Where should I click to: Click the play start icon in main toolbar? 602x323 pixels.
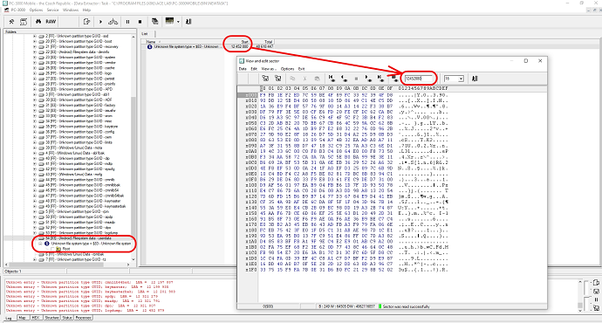[x=100, y=22]
